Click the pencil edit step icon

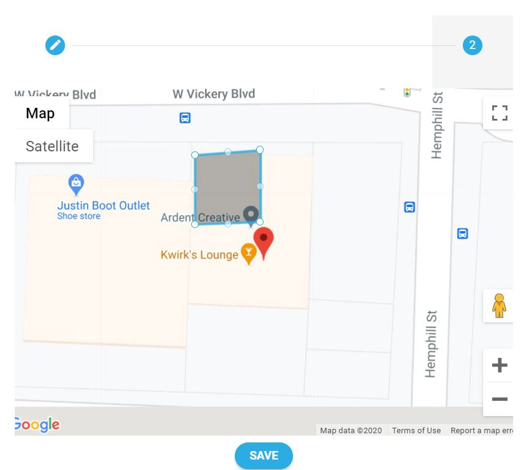(55, 45)
